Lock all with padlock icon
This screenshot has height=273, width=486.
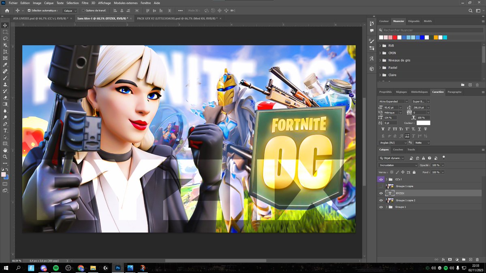click(414, 172)
